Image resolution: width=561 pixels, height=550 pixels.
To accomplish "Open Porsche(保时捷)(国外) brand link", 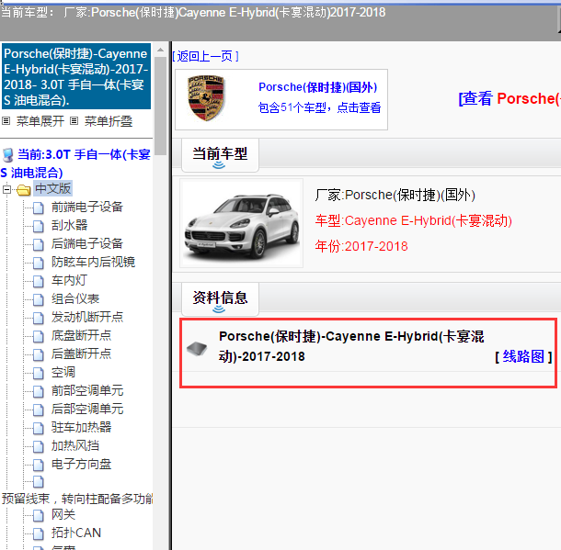I will (317, 87).
